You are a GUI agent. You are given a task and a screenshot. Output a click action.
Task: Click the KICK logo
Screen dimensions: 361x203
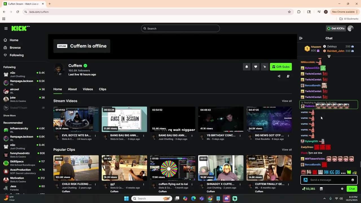[x=21, y=28]
